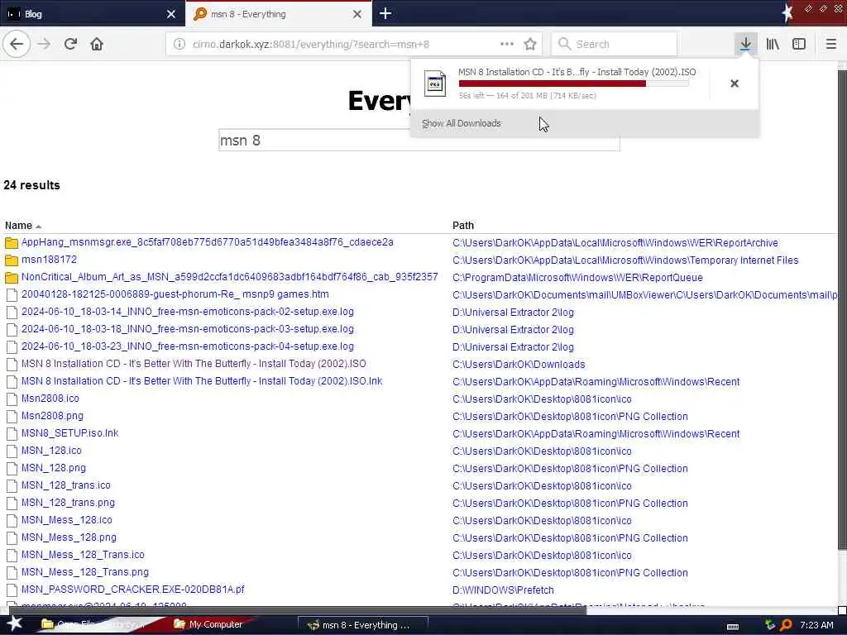Open MSN_Mess_128_Trans.ico file
Viewport: 847px width, 635px height.
pos(83,554)
